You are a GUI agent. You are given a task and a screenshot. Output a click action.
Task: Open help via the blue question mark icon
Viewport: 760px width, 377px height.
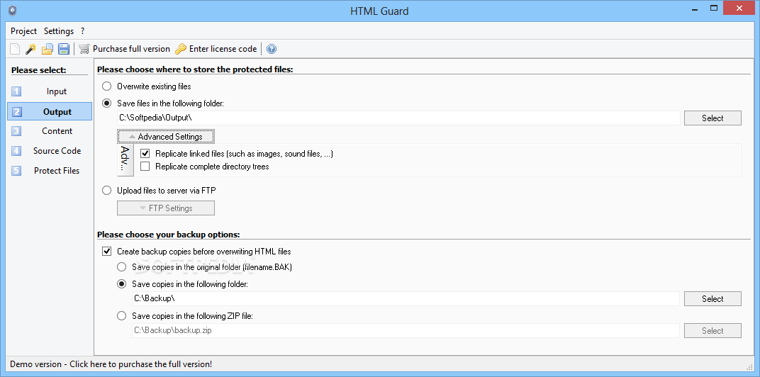tap(272, 49)
